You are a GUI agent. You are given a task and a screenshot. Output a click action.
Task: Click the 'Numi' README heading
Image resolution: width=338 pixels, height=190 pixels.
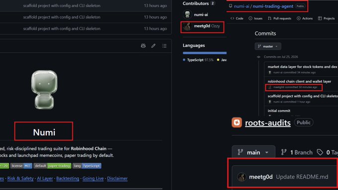(x=44, y=132)
